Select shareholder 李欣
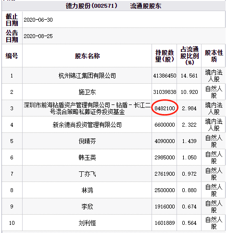The height and width of the screenshot is (233, 228). point(87,207)
